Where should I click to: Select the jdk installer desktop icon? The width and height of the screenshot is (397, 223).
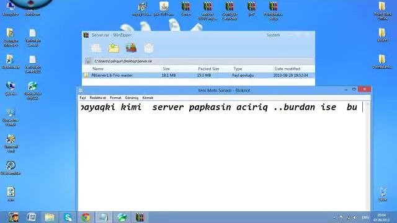(164, 9)
